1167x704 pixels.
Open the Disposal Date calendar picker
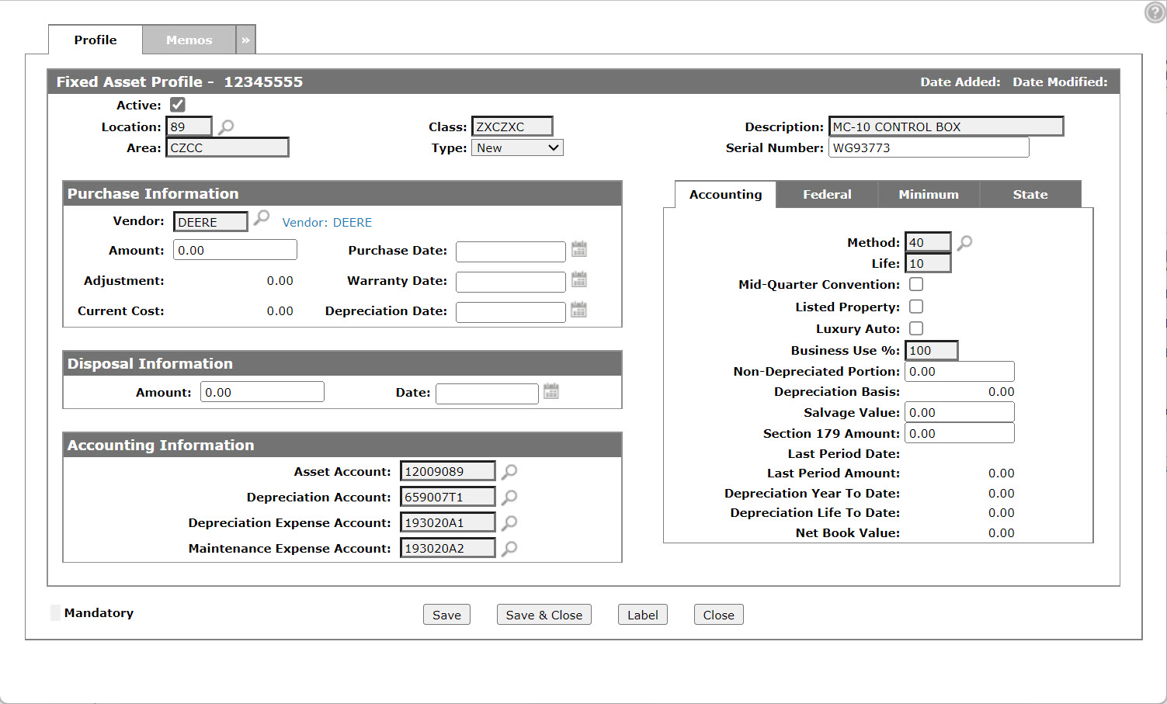[x=551, y=391]
